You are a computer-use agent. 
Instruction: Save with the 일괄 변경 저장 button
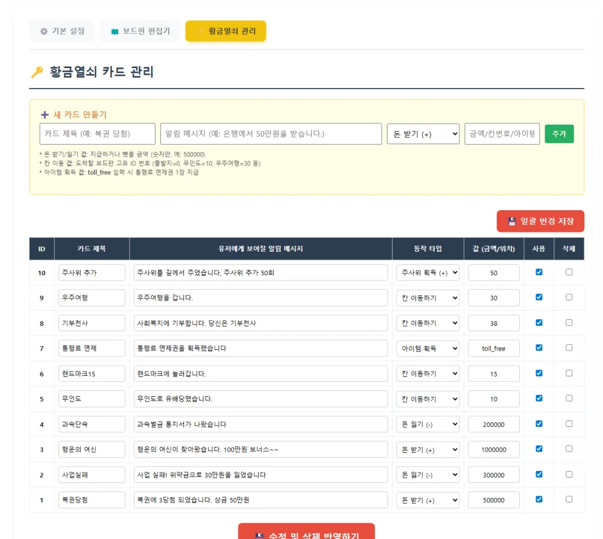click(540, 221)
